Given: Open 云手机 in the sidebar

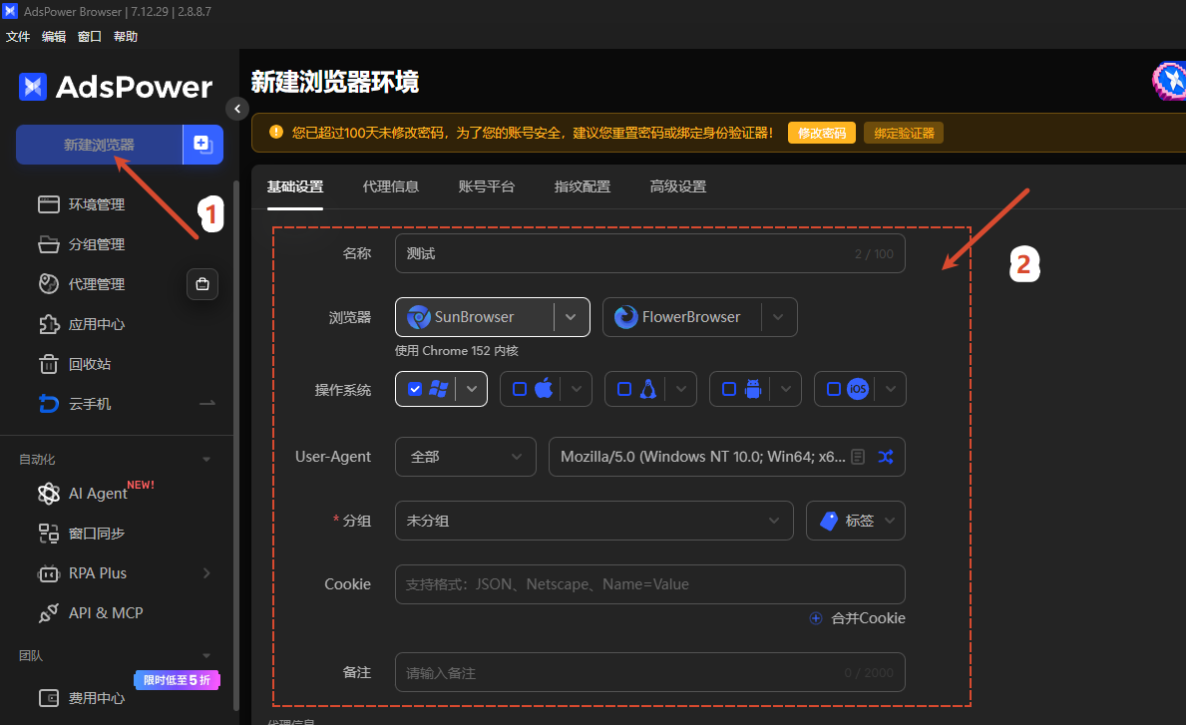Looking at the screenshot, I should point(90,404).
